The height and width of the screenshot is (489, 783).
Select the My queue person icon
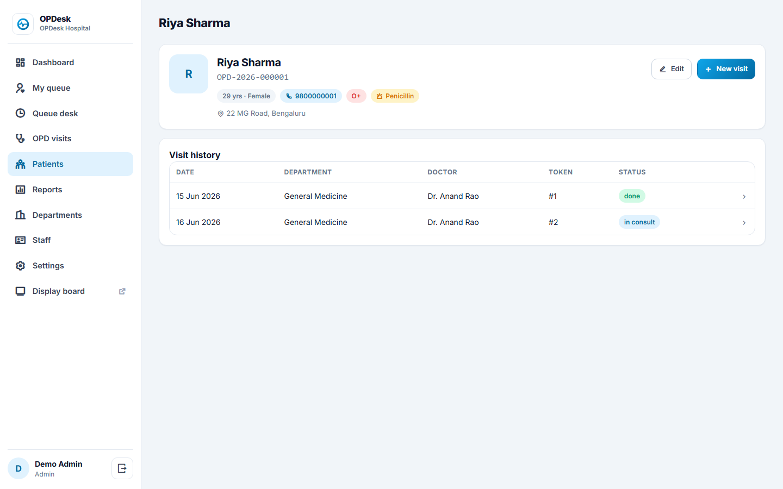[x=20, y=88]
